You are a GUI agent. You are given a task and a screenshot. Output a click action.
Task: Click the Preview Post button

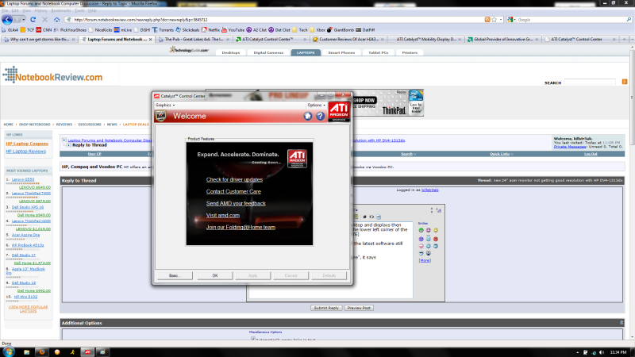[x=359, y=308]
